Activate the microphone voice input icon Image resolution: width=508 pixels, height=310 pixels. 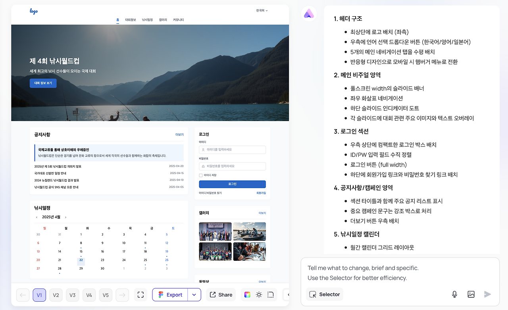(x=454, y=294)
